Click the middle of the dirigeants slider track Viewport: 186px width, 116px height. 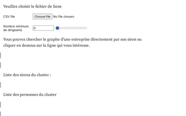click(x=71, y=28)
